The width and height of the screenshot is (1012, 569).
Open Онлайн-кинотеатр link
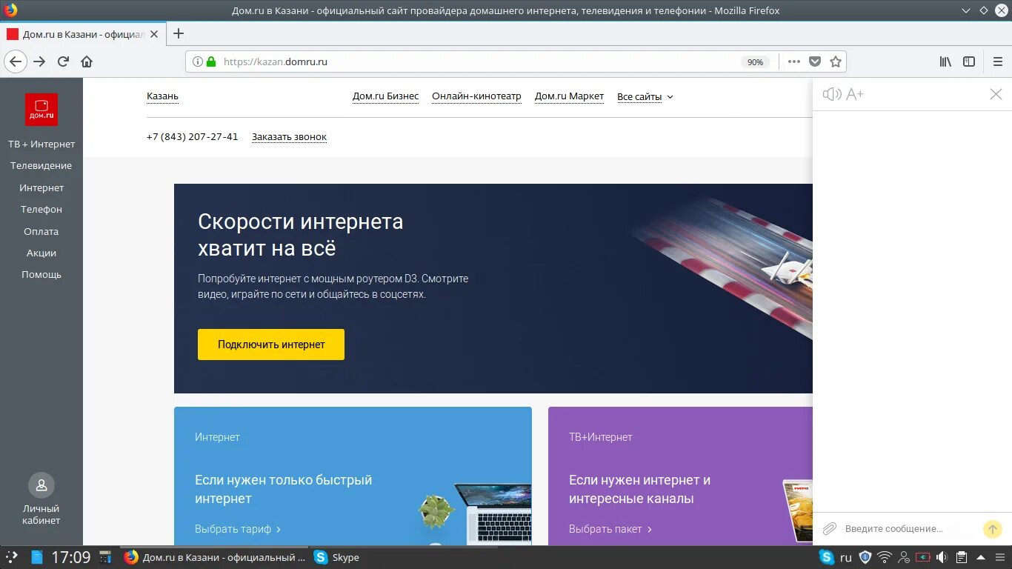click(x=476, y=96)
